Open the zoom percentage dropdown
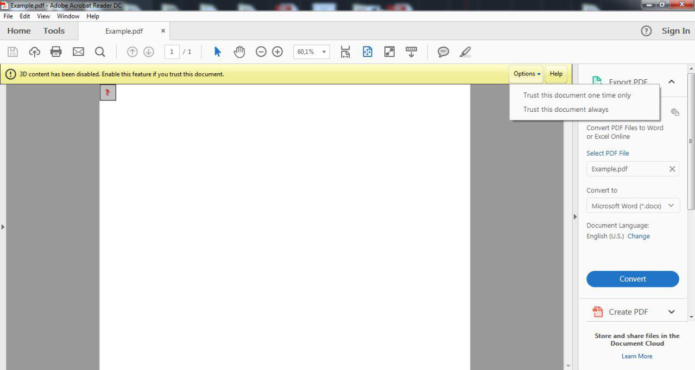Image resolution: width=695 pixels, height=370 pixels. tap(324, 52)
